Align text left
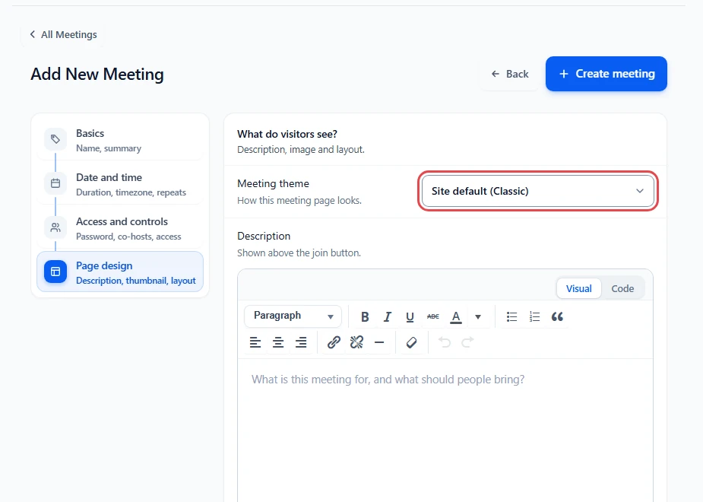This screenshot has height=502, width=703. pyautogui.click(x=255, y=343)
